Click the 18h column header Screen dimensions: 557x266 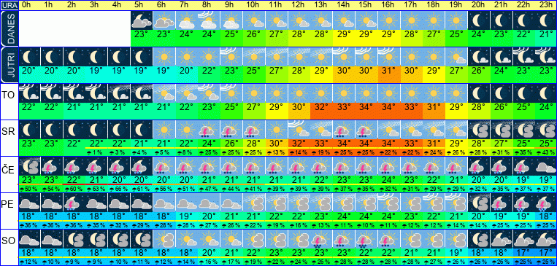(433, 5)
